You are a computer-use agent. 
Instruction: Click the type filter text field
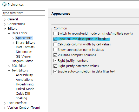[24, 13]
